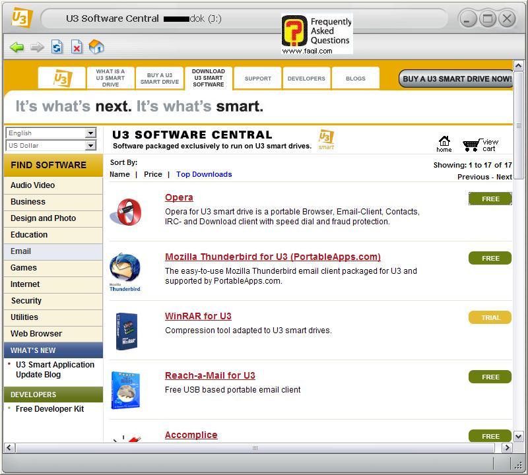Viewport: 528px width, 475px height.
Task: Go to the store home icon
Action: pos(444,144)
